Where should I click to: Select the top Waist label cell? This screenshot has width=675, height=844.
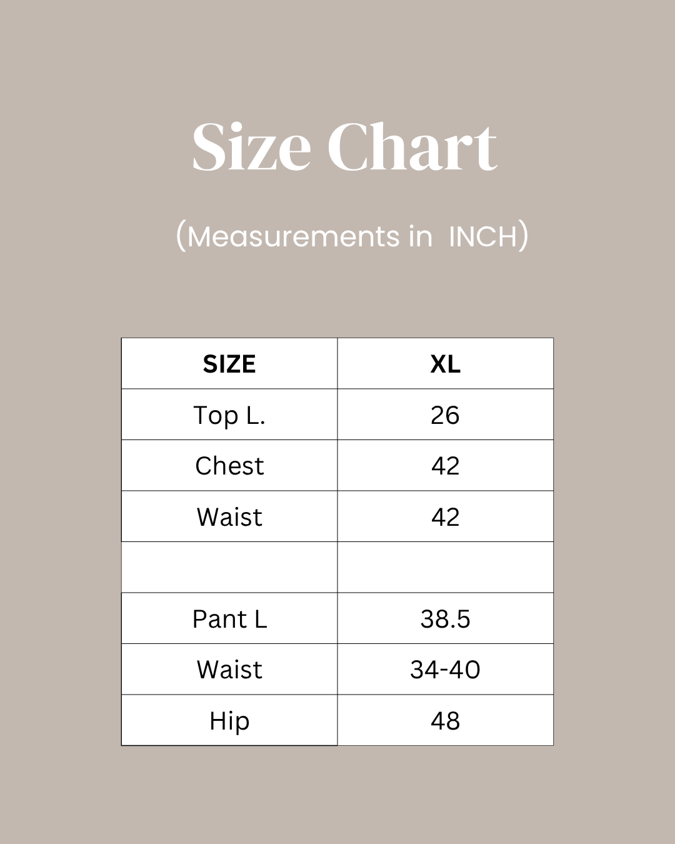(x=229, y=517)
